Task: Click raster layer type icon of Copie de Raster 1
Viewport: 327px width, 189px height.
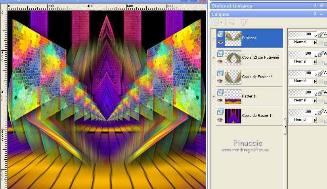Action: (x=220, y=112)
